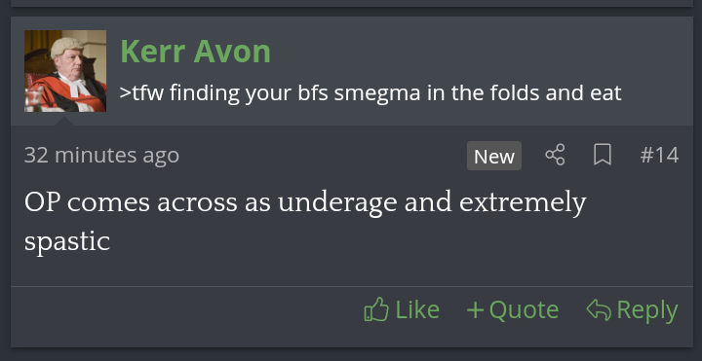Click the New badge on the post

point(494,156)
